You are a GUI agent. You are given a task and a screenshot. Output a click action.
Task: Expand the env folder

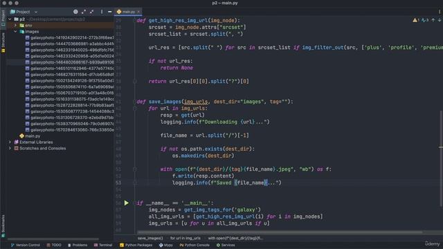coord(15,26)
